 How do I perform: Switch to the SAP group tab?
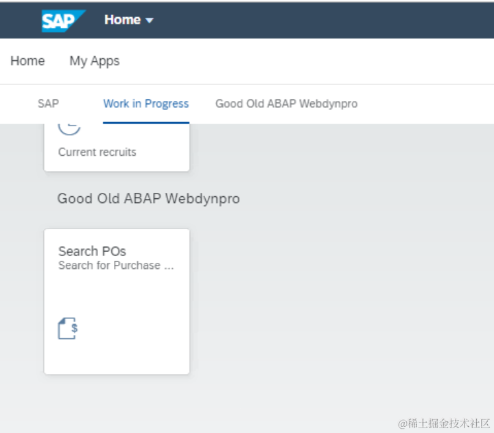48,104
